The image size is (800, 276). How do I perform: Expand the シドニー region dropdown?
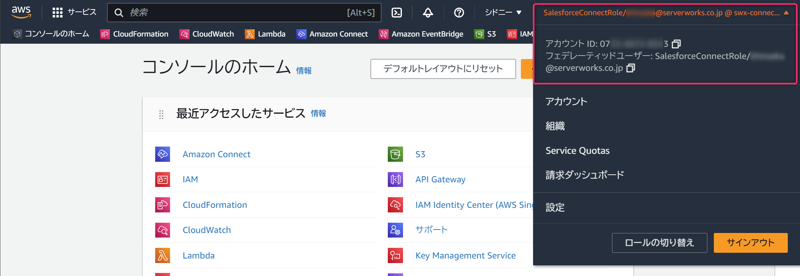coord(503,13)
